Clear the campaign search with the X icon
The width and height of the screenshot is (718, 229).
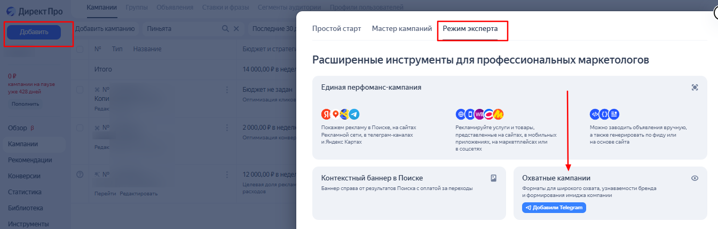point(236,29)
